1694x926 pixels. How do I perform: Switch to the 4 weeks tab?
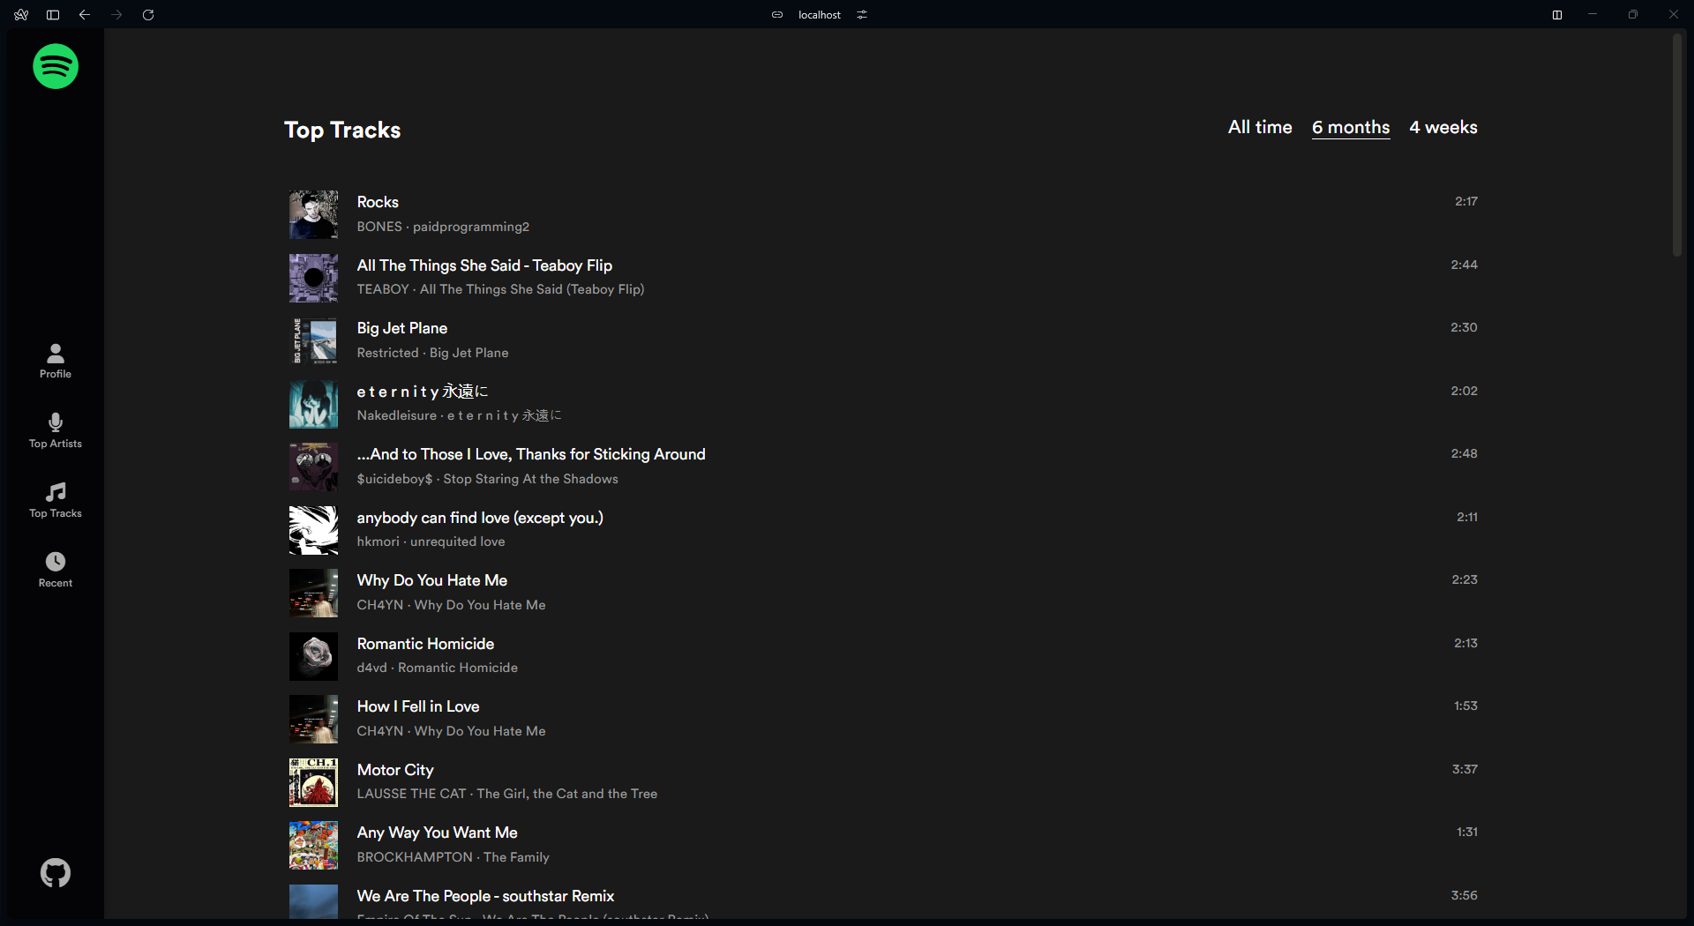pyautogui.click(x=1443, y=128)
